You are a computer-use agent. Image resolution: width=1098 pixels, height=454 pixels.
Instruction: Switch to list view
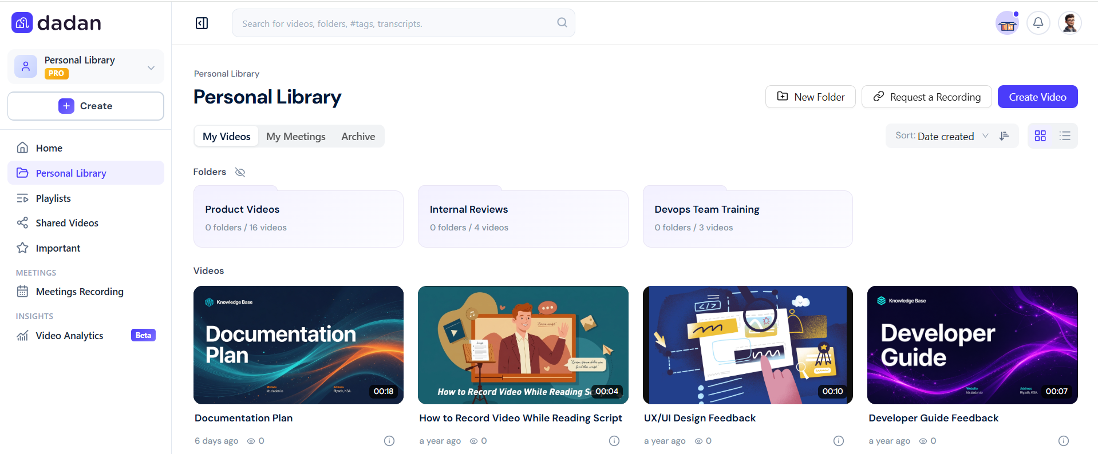pos(1065,136)
